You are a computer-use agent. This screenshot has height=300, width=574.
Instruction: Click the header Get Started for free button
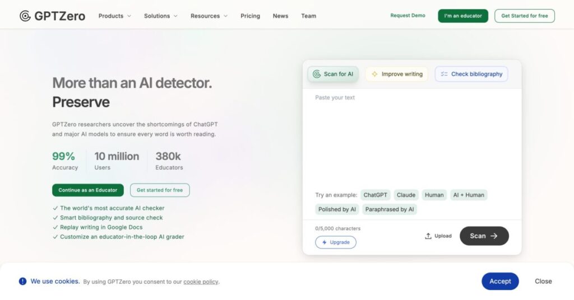point(525,16)
